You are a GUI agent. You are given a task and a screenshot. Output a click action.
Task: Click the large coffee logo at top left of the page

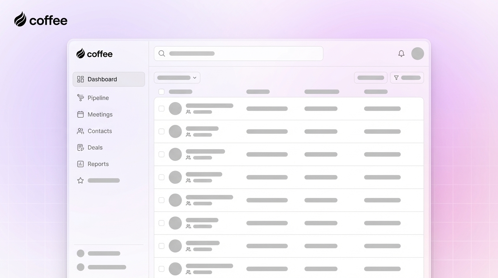click(41, 20)
